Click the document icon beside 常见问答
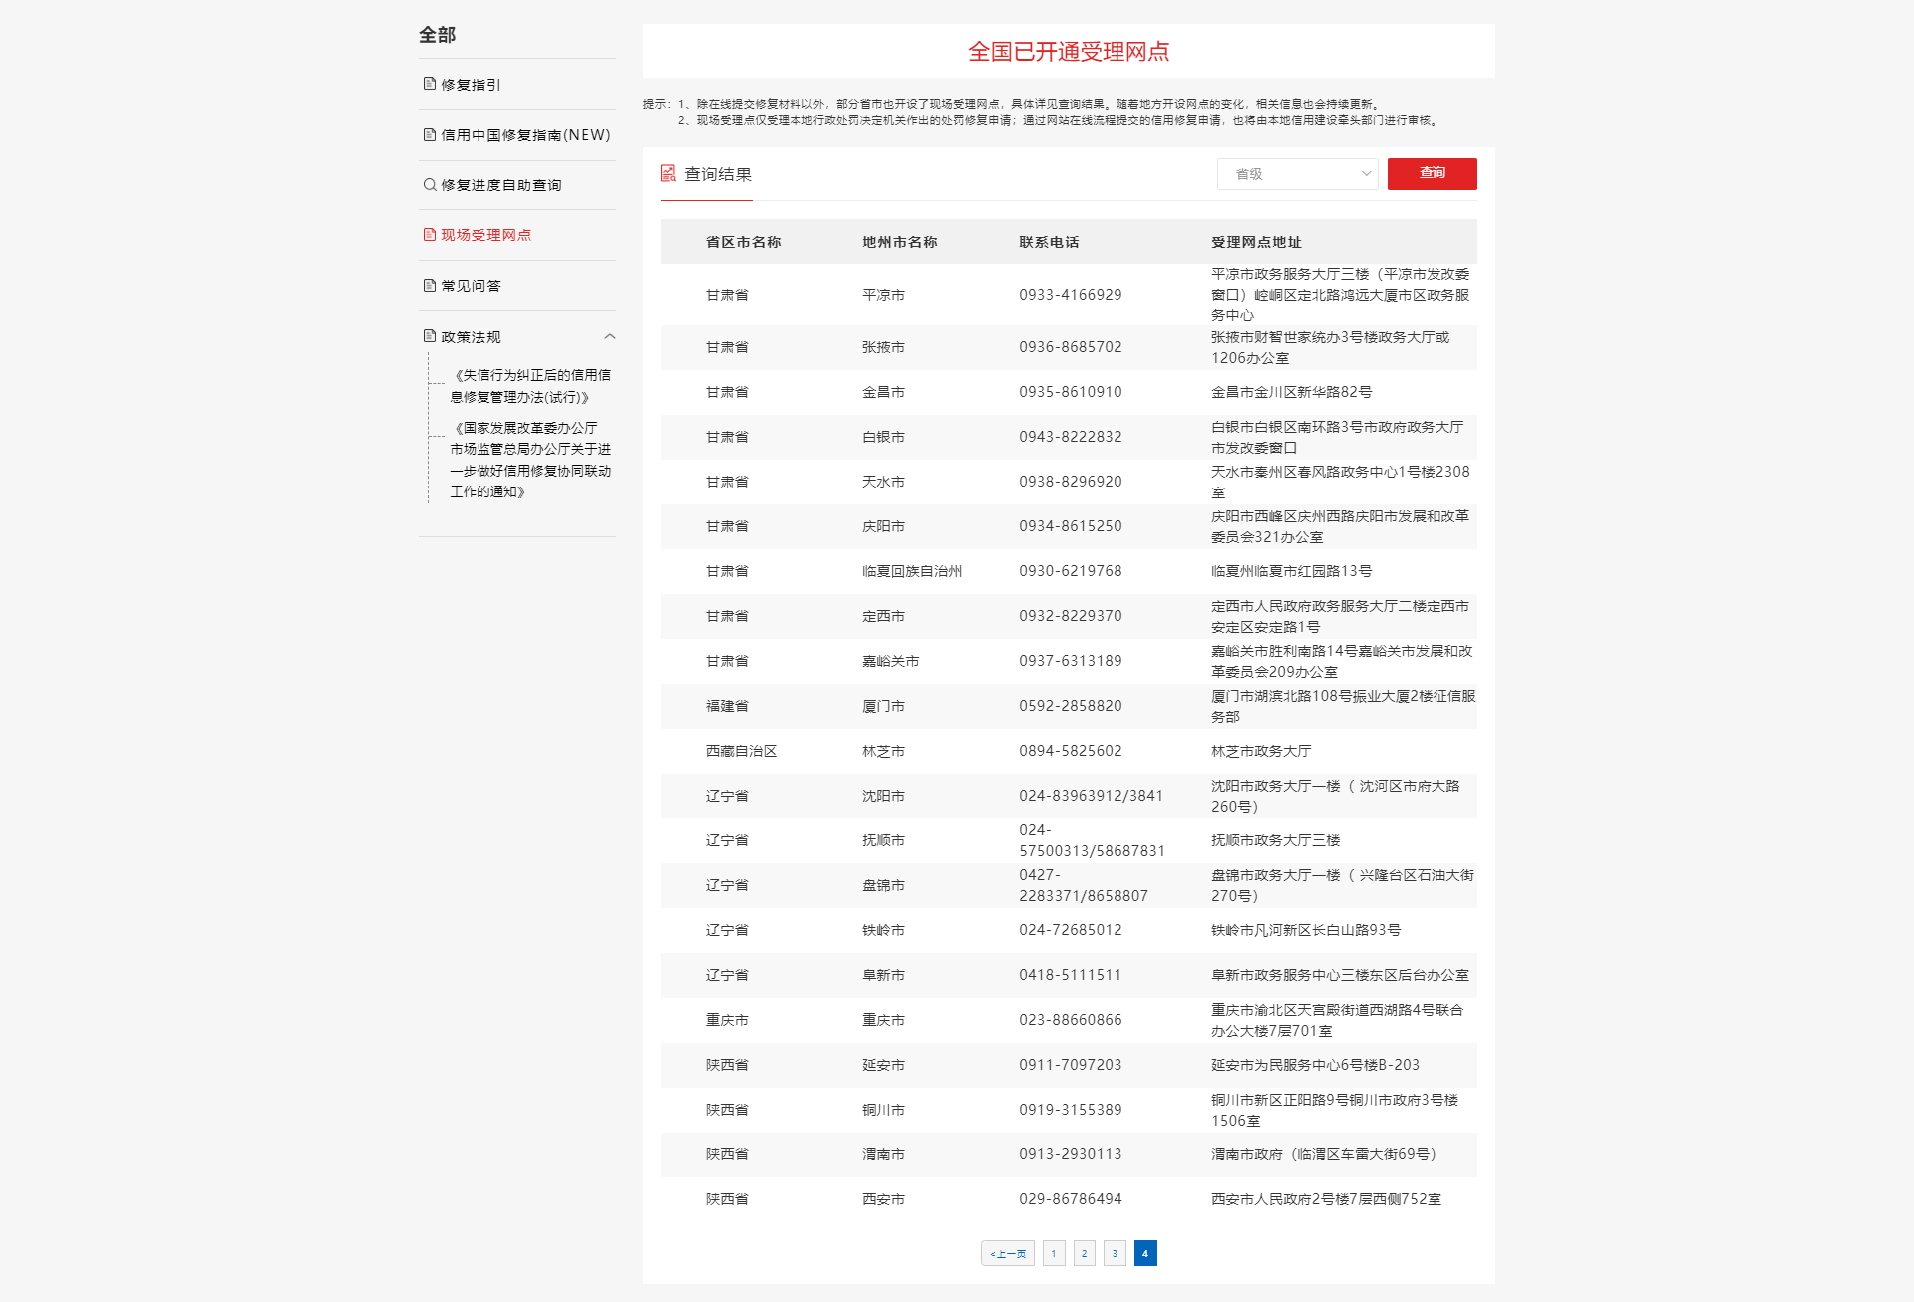This screenshot has width=1914, height=1302. (429, 286)
